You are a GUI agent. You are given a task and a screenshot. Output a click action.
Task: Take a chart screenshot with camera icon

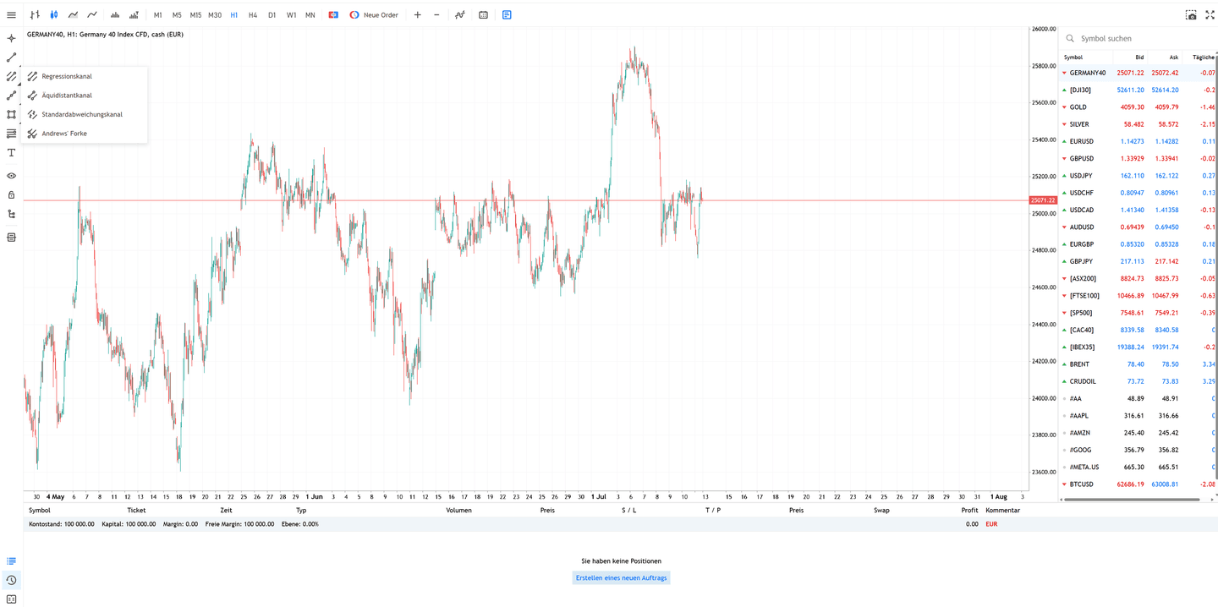pos(1191,15)
